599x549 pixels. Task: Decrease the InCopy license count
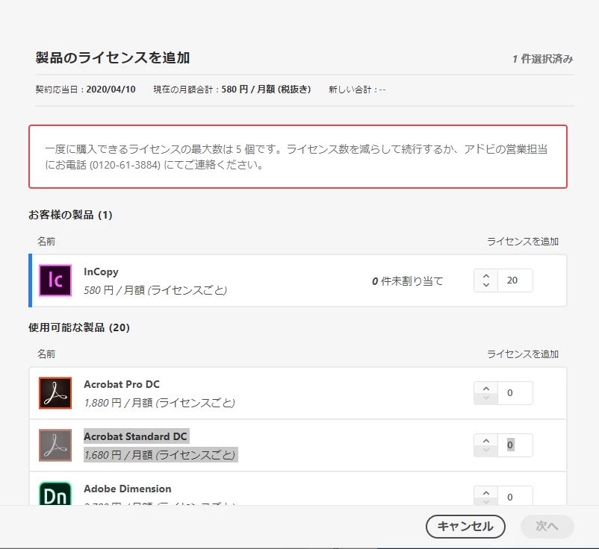[x=486, y=286]
